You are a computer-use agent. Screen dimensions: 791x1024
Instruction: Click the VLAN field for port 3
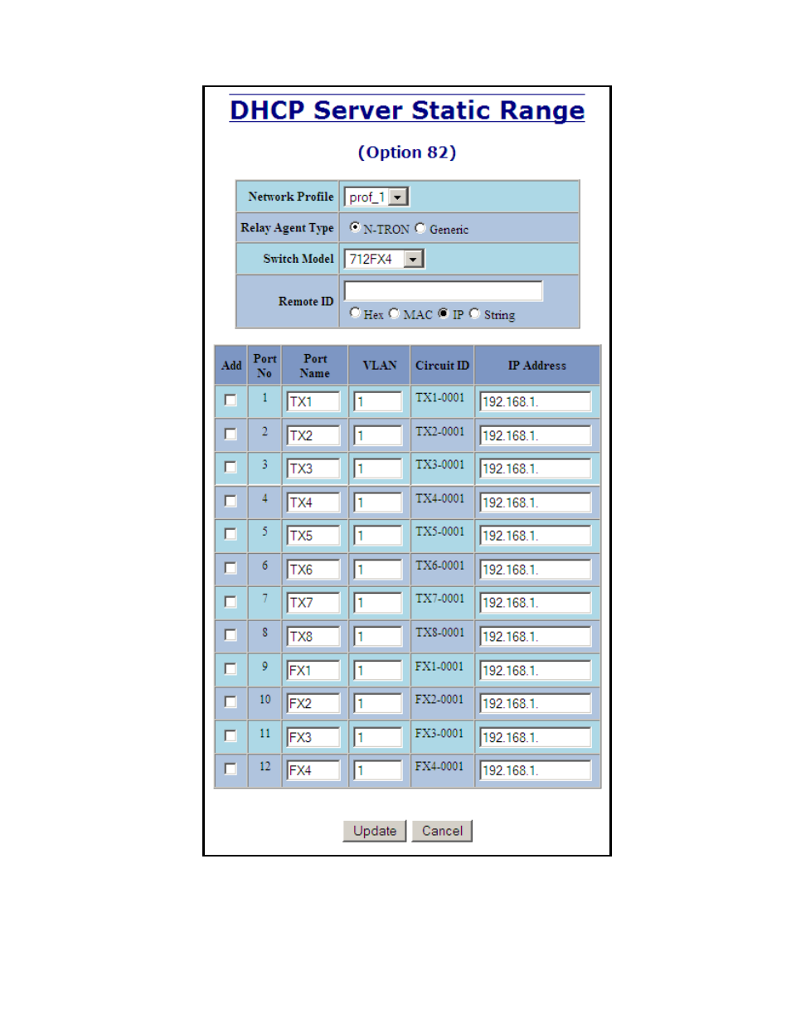point(378,468)
